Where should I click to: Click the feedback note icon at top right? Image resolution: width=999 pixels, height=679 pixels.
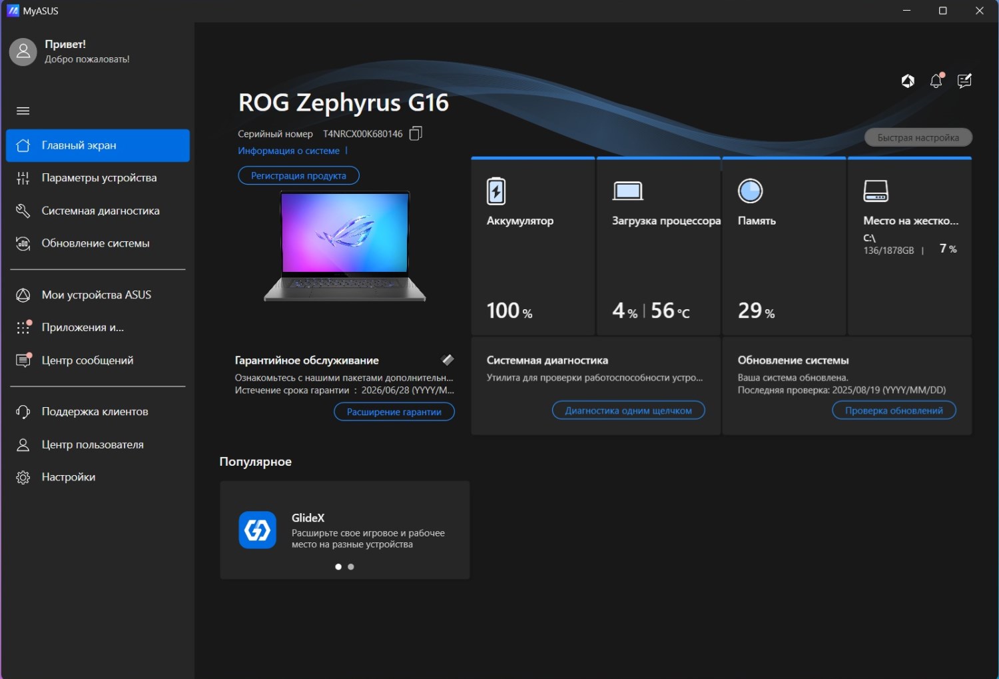[x=964, y=81]
